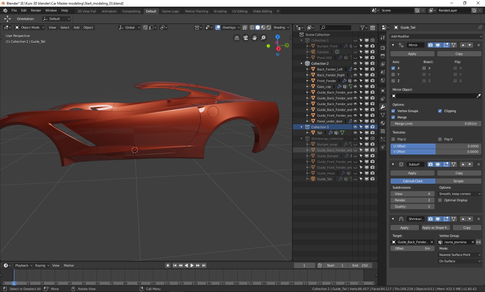Image resolution: width=485 pixels, height=292 pixels.
Task: Toggle Vertex Groups checkbox
Action: point(393,111)
